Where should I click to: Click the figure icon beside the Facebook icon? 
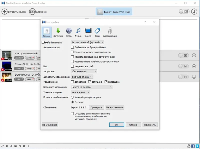pyautogui.click(x=189, y=146)
